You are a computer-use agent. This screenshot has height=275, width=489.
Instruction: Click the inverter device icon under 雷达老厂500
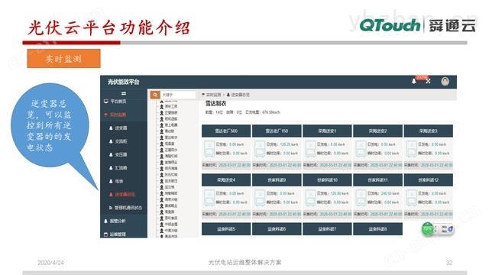(209, 149)
